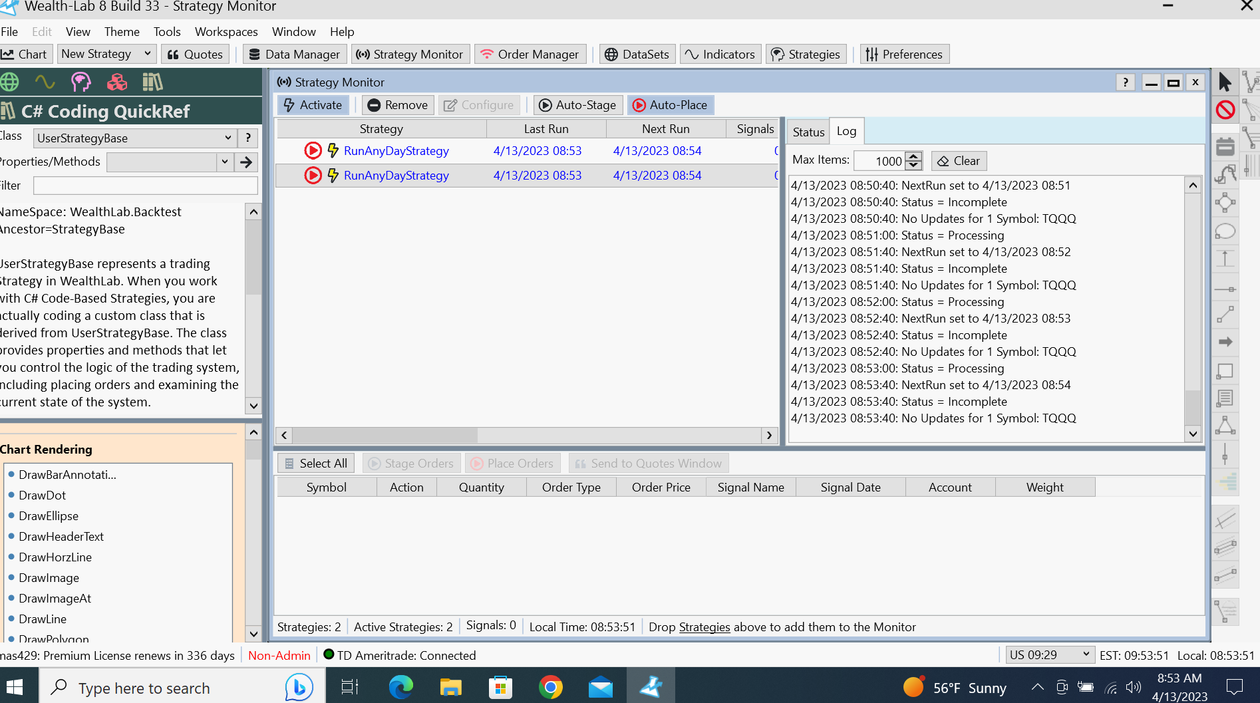This screenshot has width=1260, height=703.
Task: Toggle Auto-Place in Strategy Monitor
Action: pos(670,105)
